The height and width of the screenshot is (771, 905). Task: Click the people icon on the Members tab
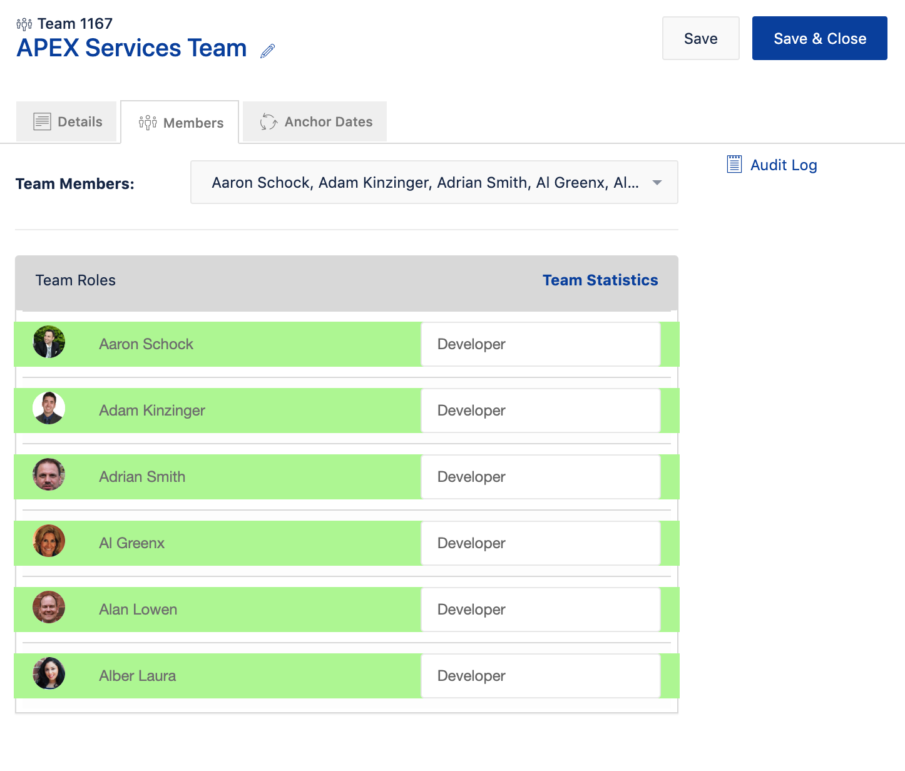[147, 122]
